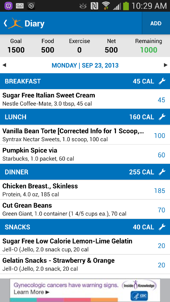Screen dimensions: 170x302
Task: Open Breakfast wrench settings icon
Action: (x=162, y=81)
